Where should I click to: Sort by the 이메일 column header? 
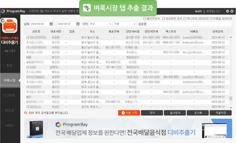194,31
